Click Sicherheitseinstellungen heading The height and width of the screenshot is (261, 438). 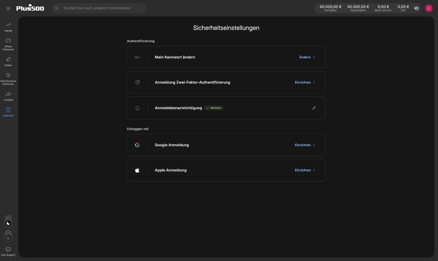point(226,28)
